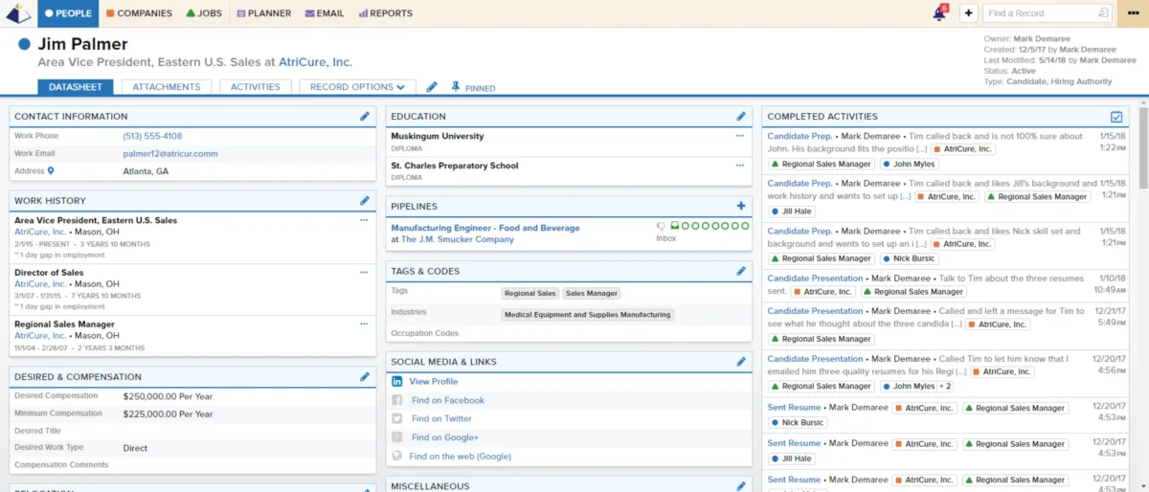Click the plus add-record button in top bar

(x=968, y=13)
